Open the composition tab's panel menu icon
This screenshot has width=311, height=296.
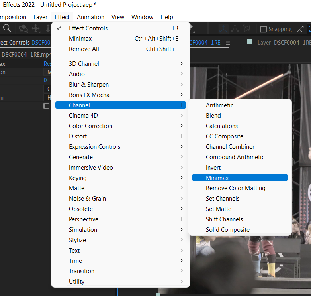(x=228, y=43)
